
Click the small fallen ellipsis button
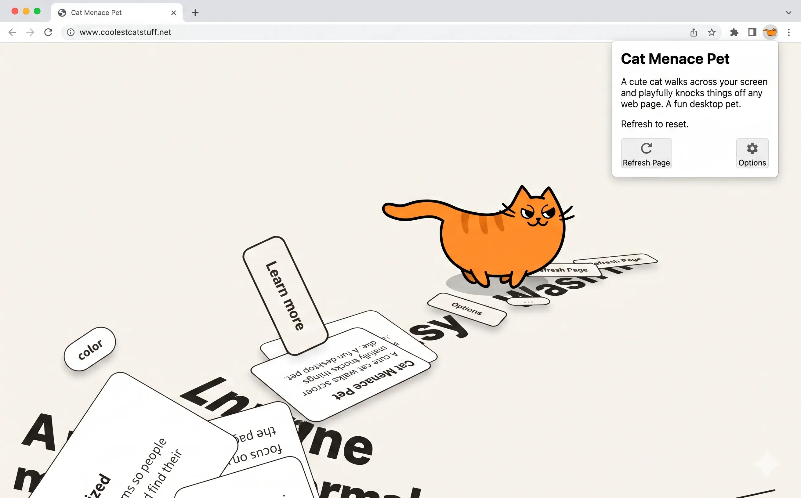pos(528,301)
